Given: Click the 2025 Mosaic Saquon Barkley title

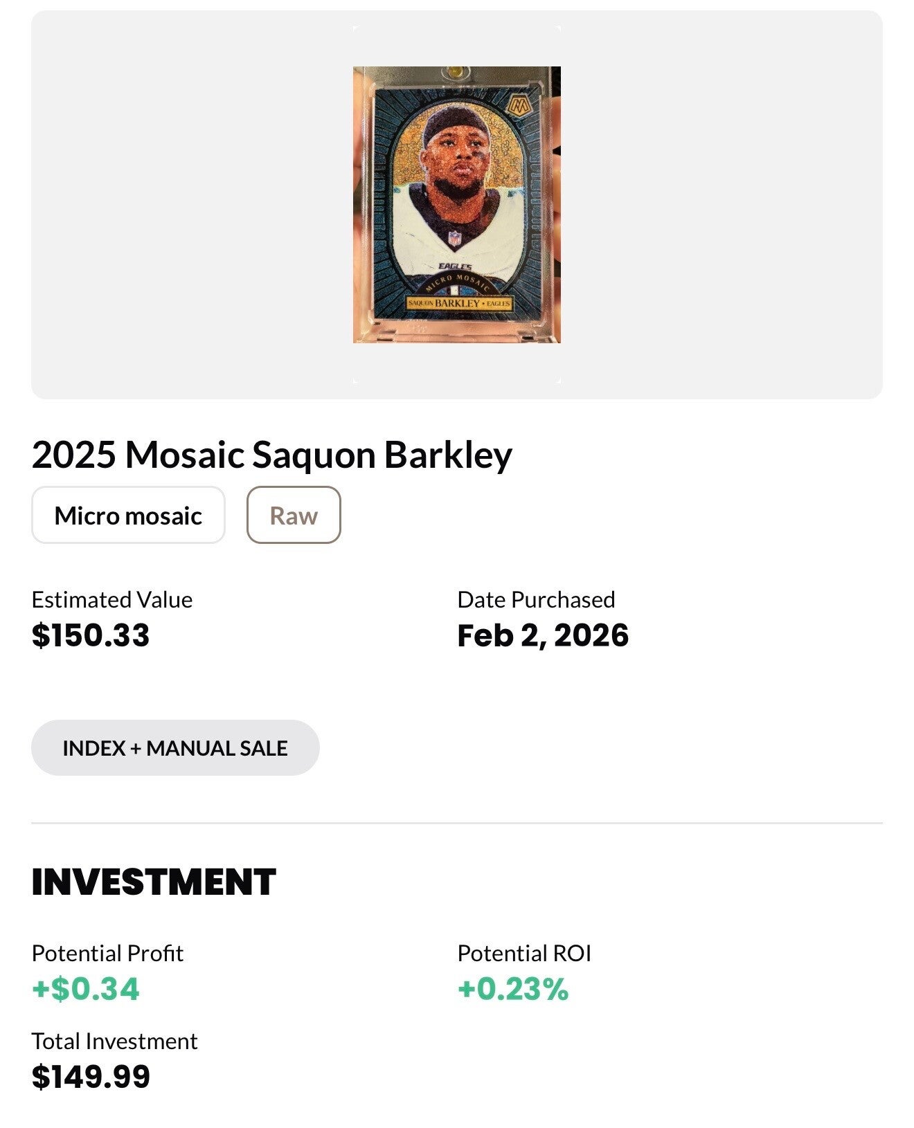Looking at the screenshot, I should (271, 455).
